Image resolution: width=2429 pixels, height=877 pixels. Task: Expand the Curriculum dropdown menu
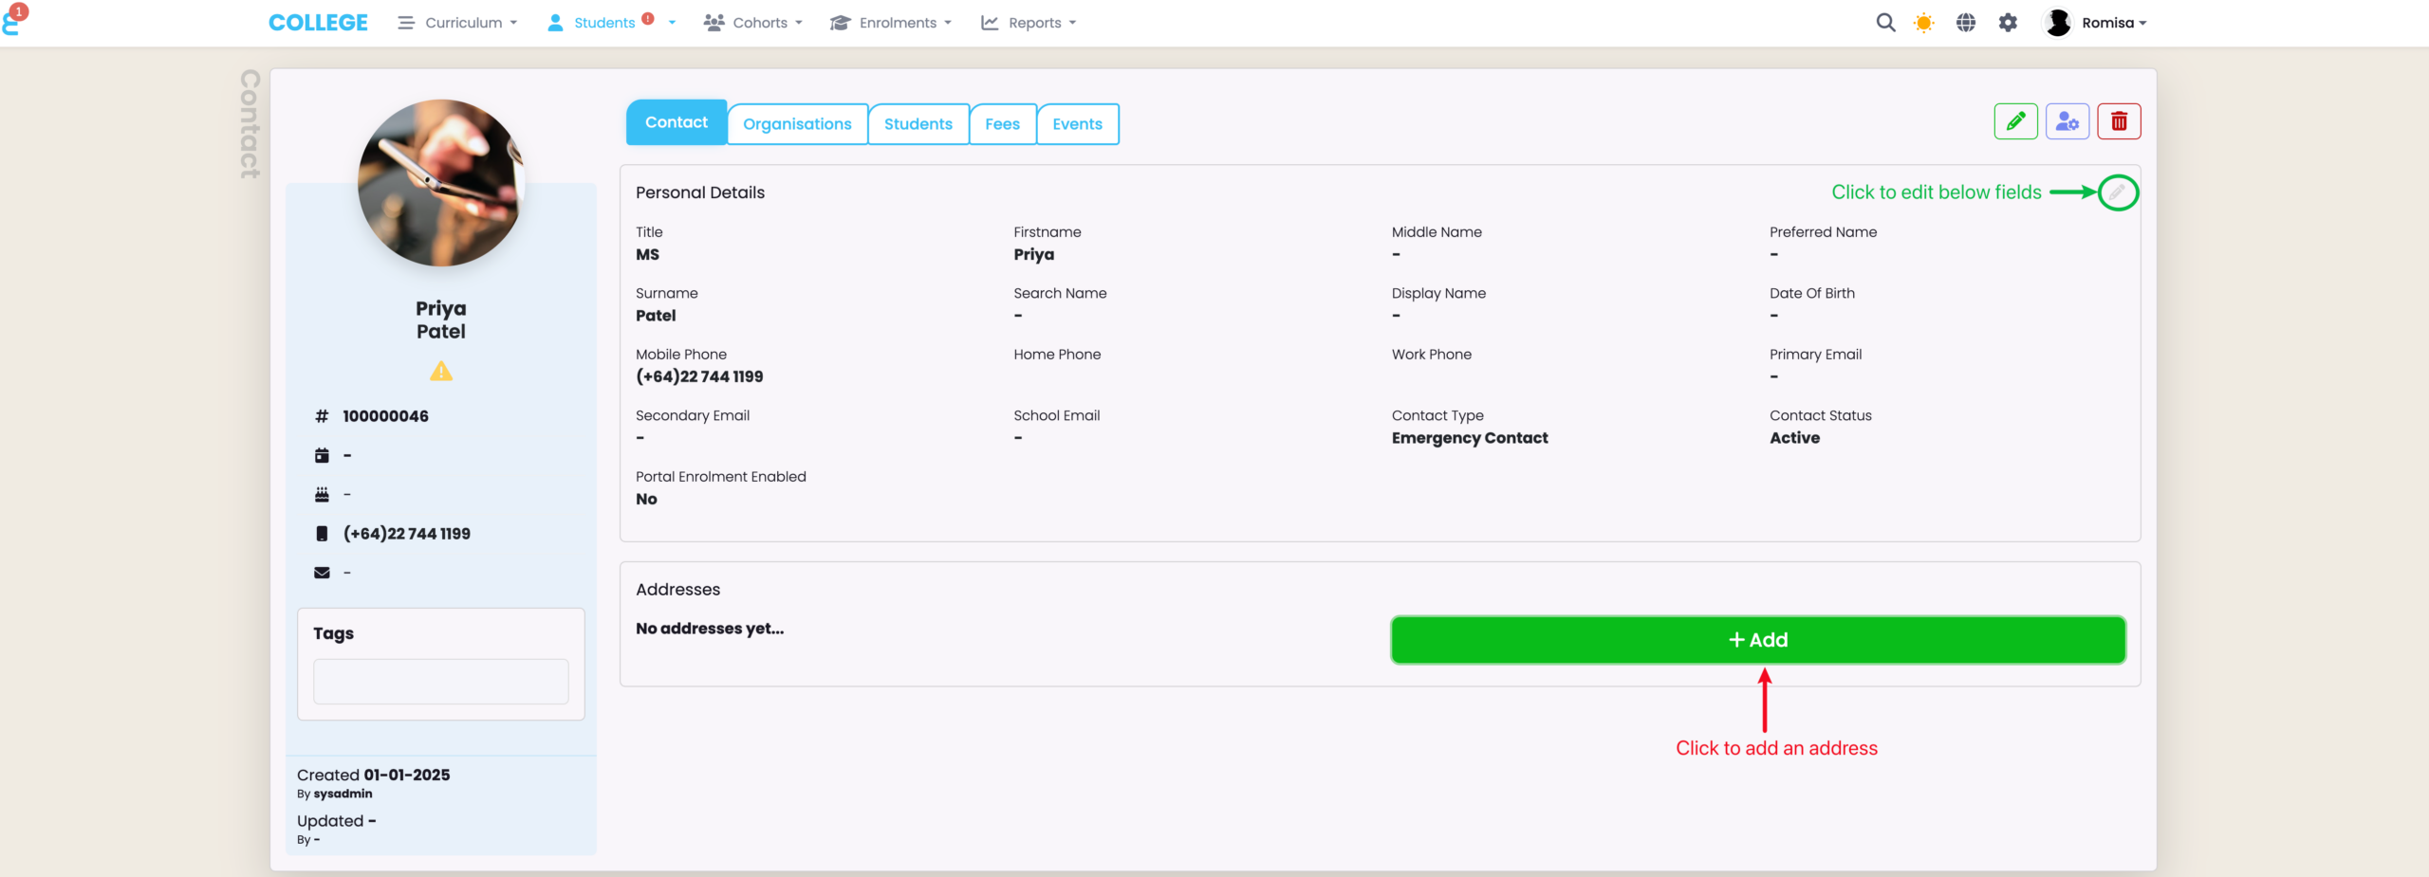tap(458, 23)
